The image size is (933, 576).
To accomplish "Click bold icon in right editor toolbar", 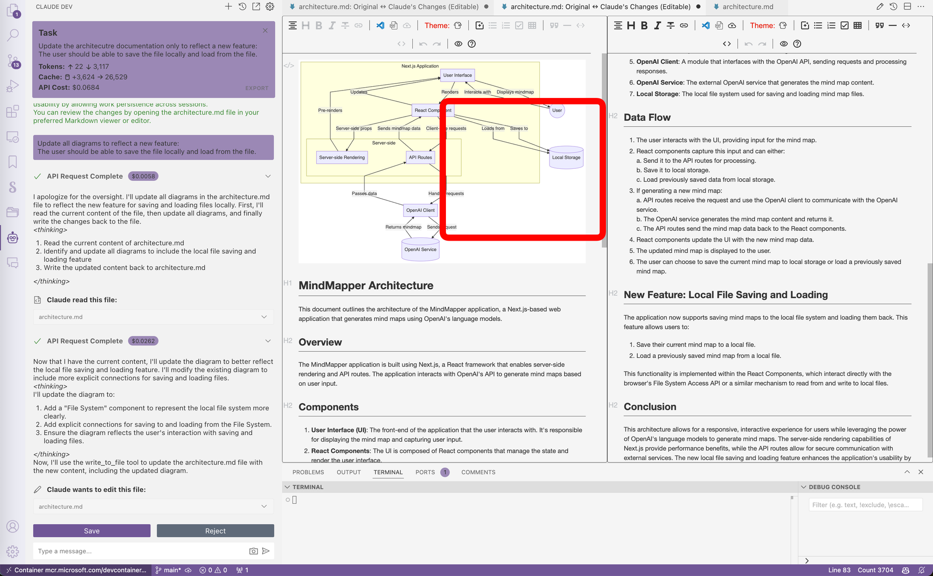I will 644,26.
